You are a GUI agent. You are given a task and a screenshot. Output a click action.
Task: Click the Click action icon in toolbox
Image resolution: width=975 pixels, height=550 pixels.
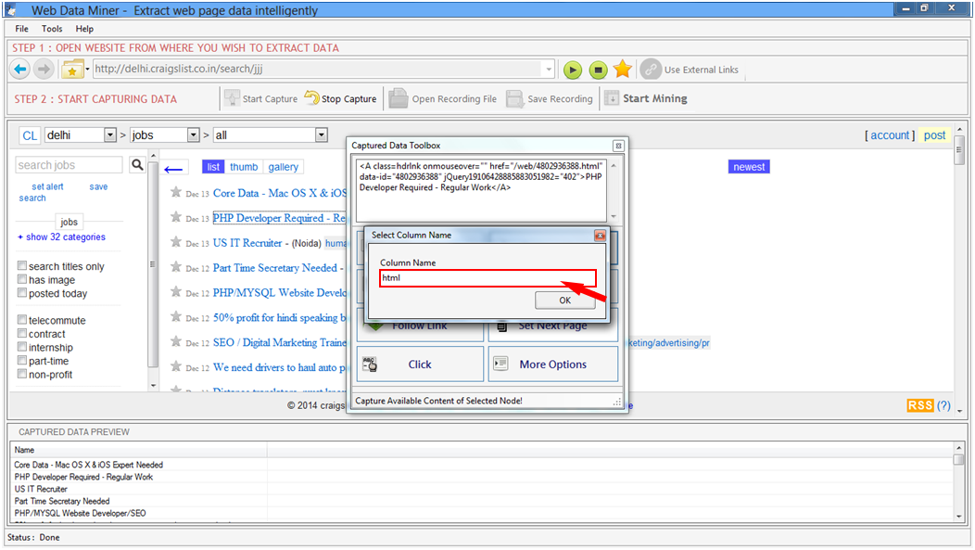(x=370, y=365)
